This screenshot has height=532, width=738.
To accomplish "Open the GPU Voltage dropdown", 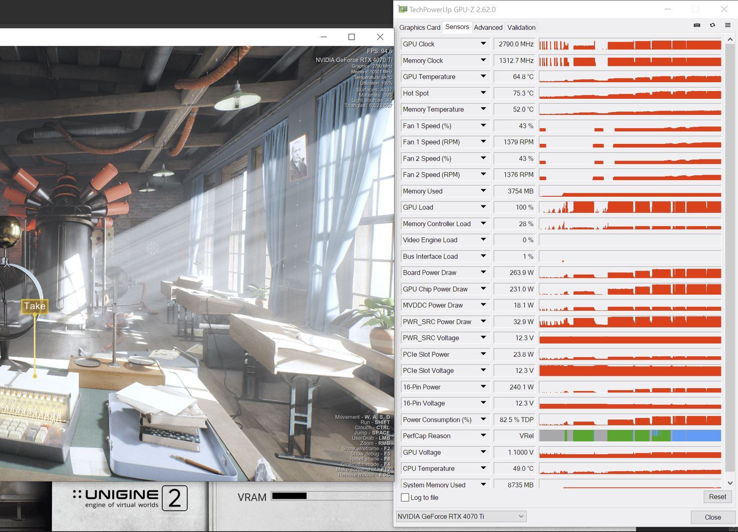I will (483, 452).
